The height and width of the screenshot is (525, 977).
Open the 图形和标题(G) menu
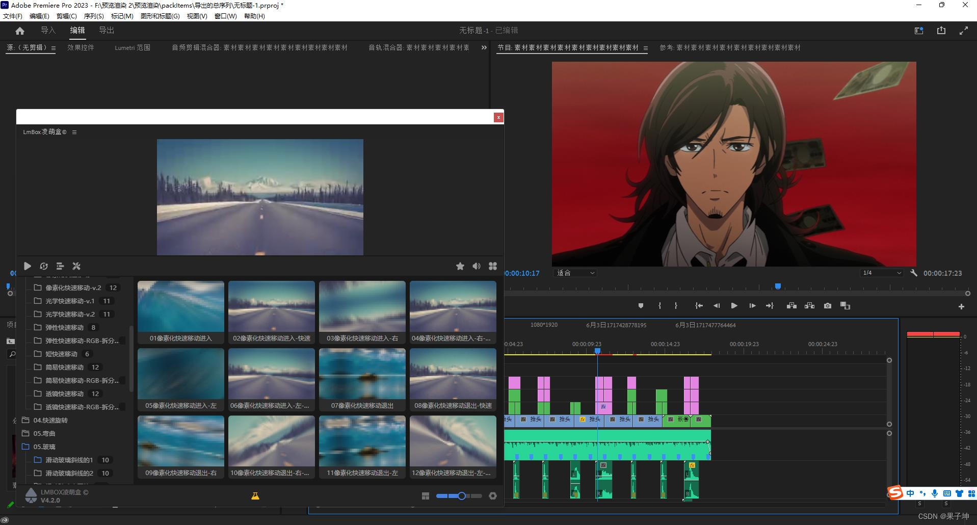160,16
